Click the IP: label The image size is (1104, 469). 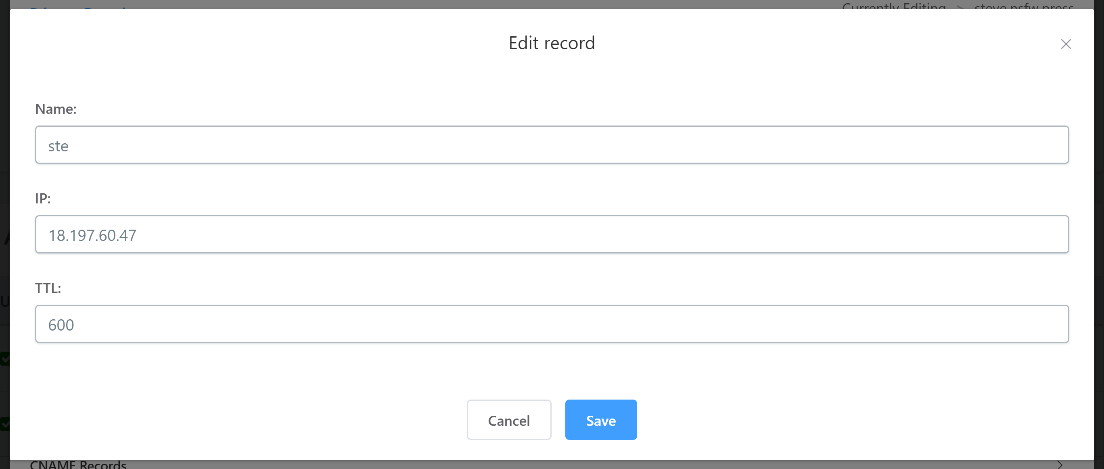coord(43,199)
